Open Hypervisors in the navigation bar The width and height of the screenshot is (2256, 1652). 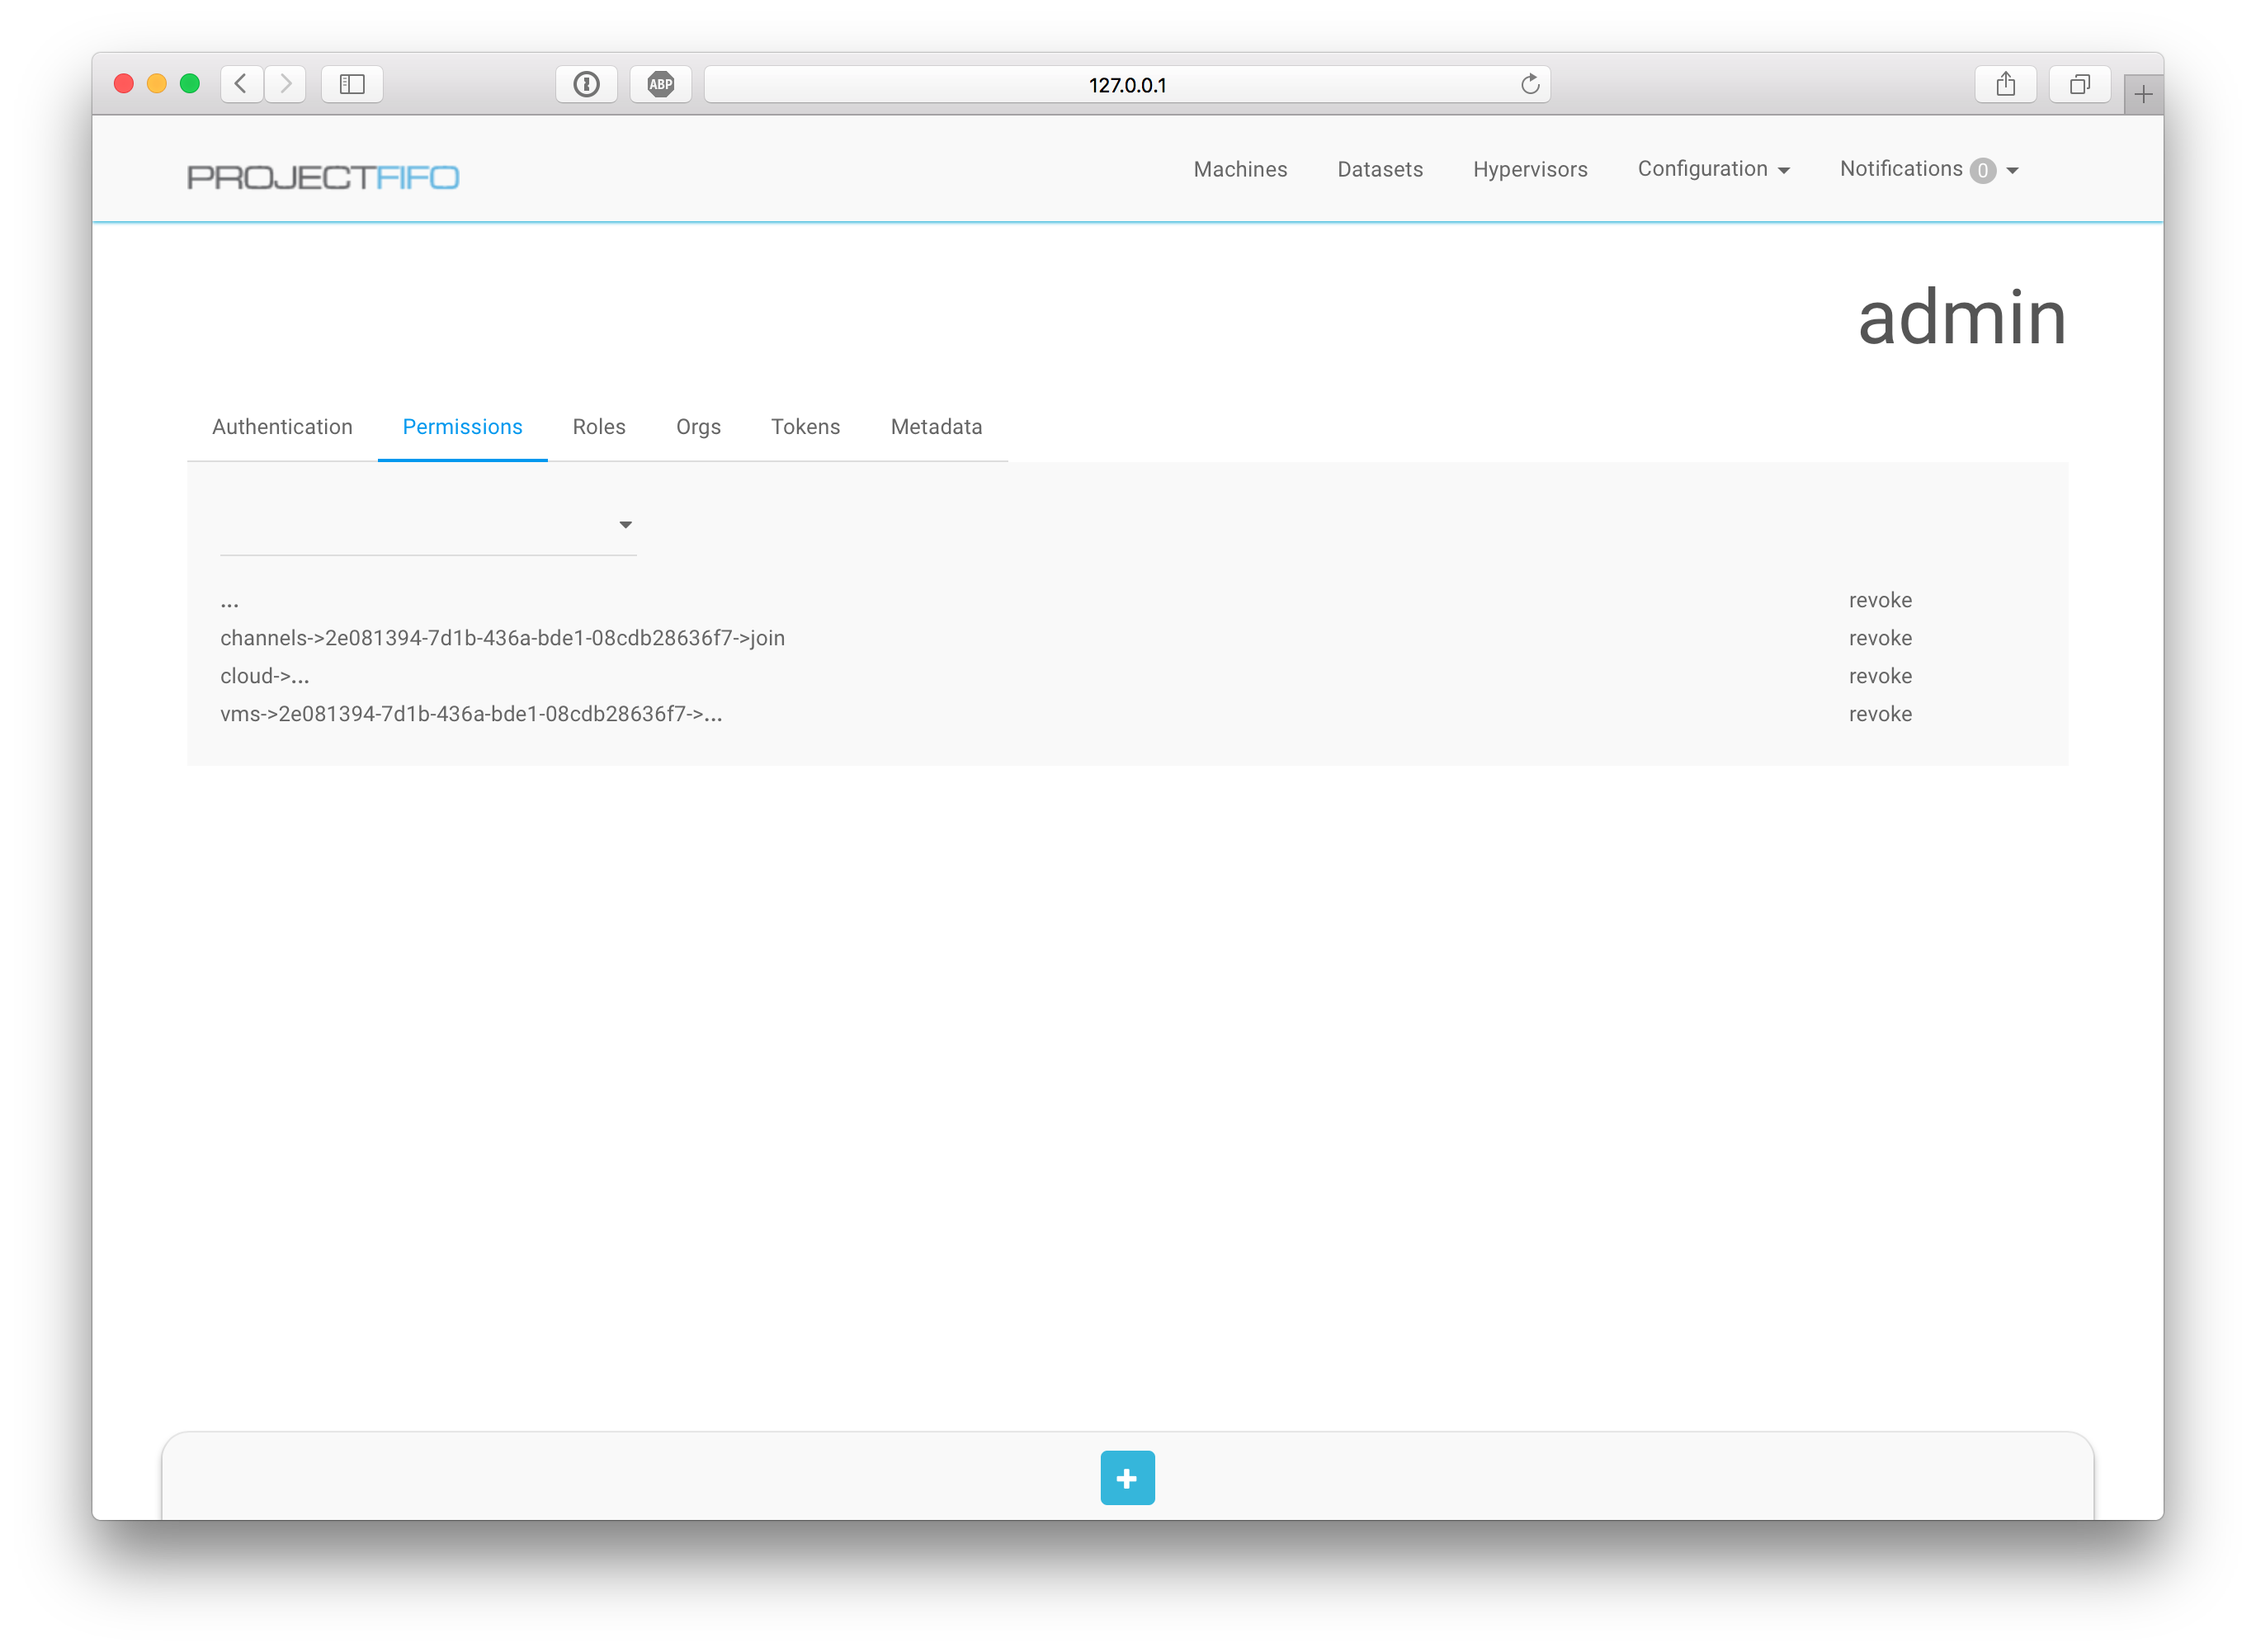[1529, 169]
